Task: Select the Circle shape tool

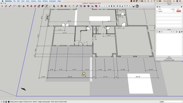Action: 19,6
